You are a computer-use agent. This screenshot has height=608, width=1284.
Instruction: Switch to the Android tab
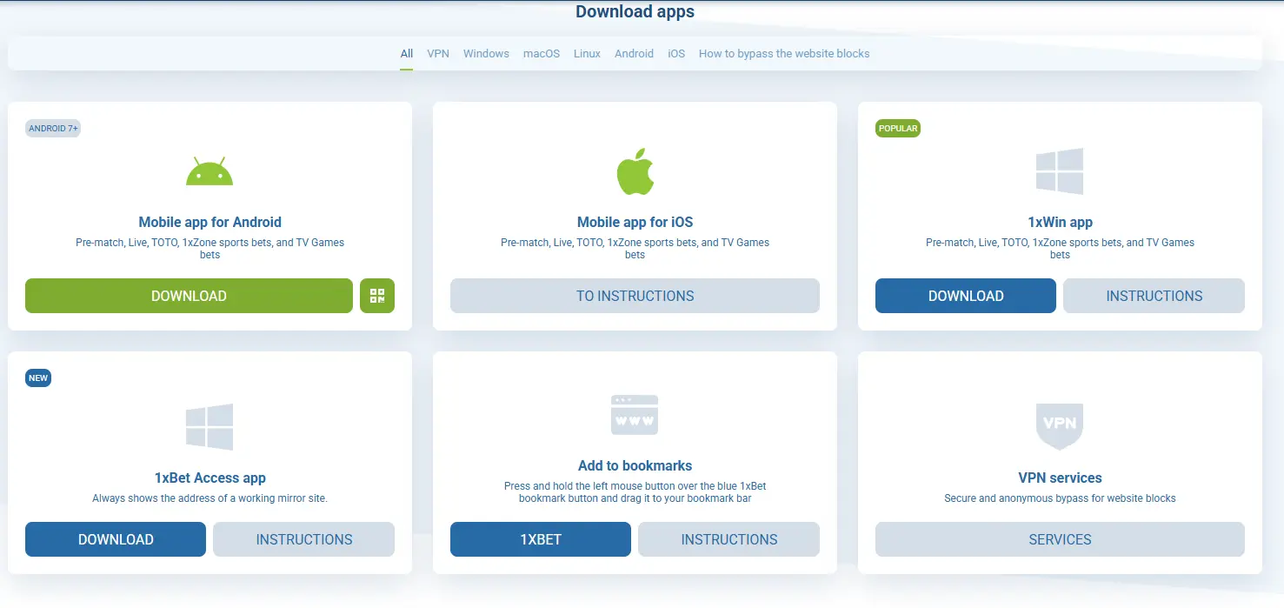634,54
